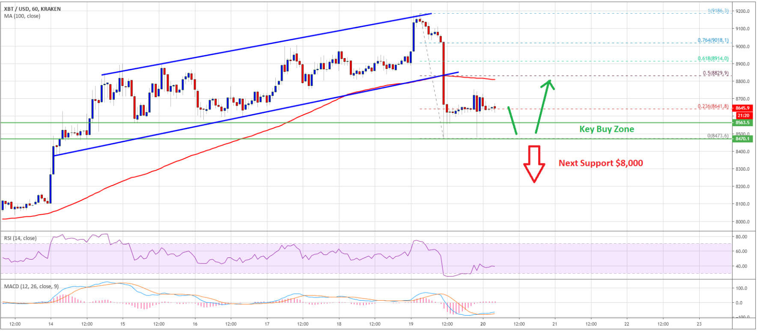Screen dimensions: 757x331
Task: Click date 22 on the time axis
Action: point(627,324)
